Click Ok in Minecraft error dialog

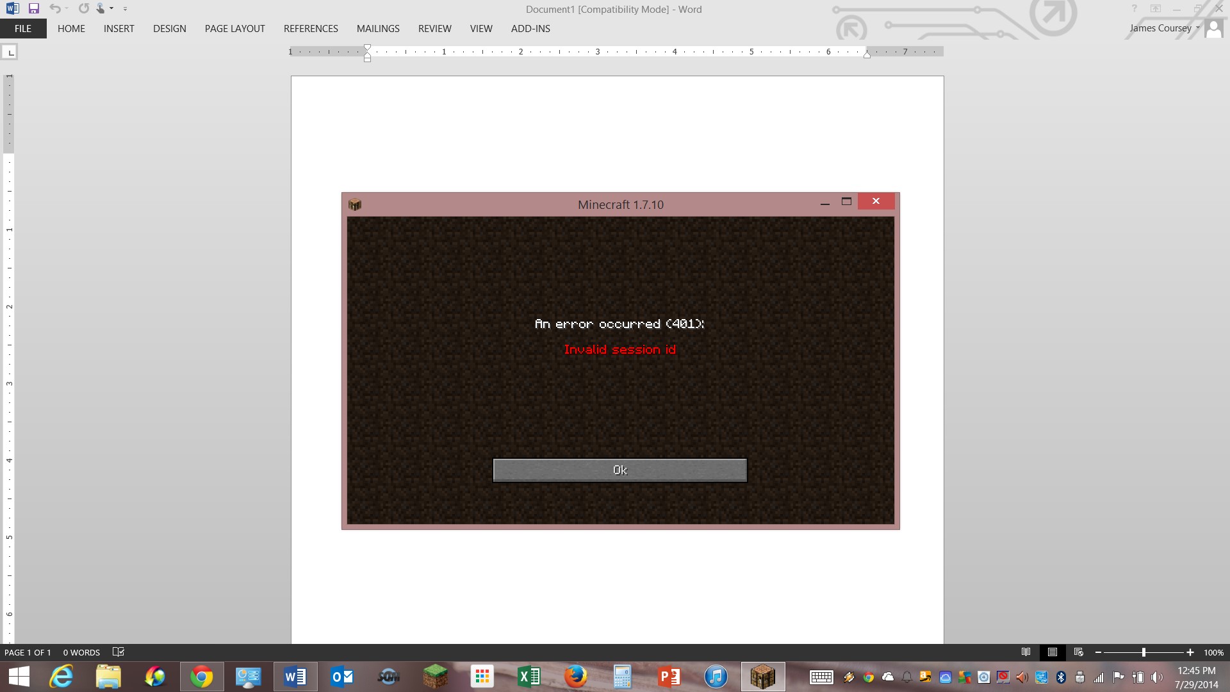click(x=619, y=470)
